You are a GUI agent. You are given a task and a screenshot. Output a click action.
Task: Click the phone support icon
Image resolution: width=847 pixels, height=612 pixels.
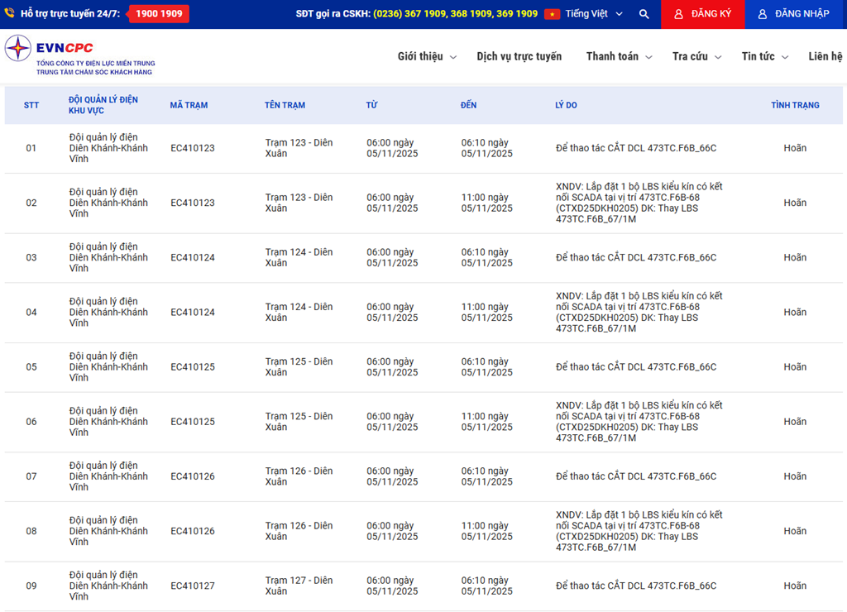[x=9, y=14]
